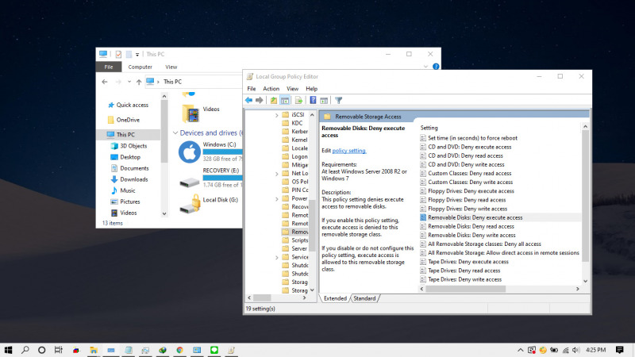Viewport: 635px width, 357px height.
Task: Select the RECOVERY (E:) drive icon
Action: coord(190,182)
